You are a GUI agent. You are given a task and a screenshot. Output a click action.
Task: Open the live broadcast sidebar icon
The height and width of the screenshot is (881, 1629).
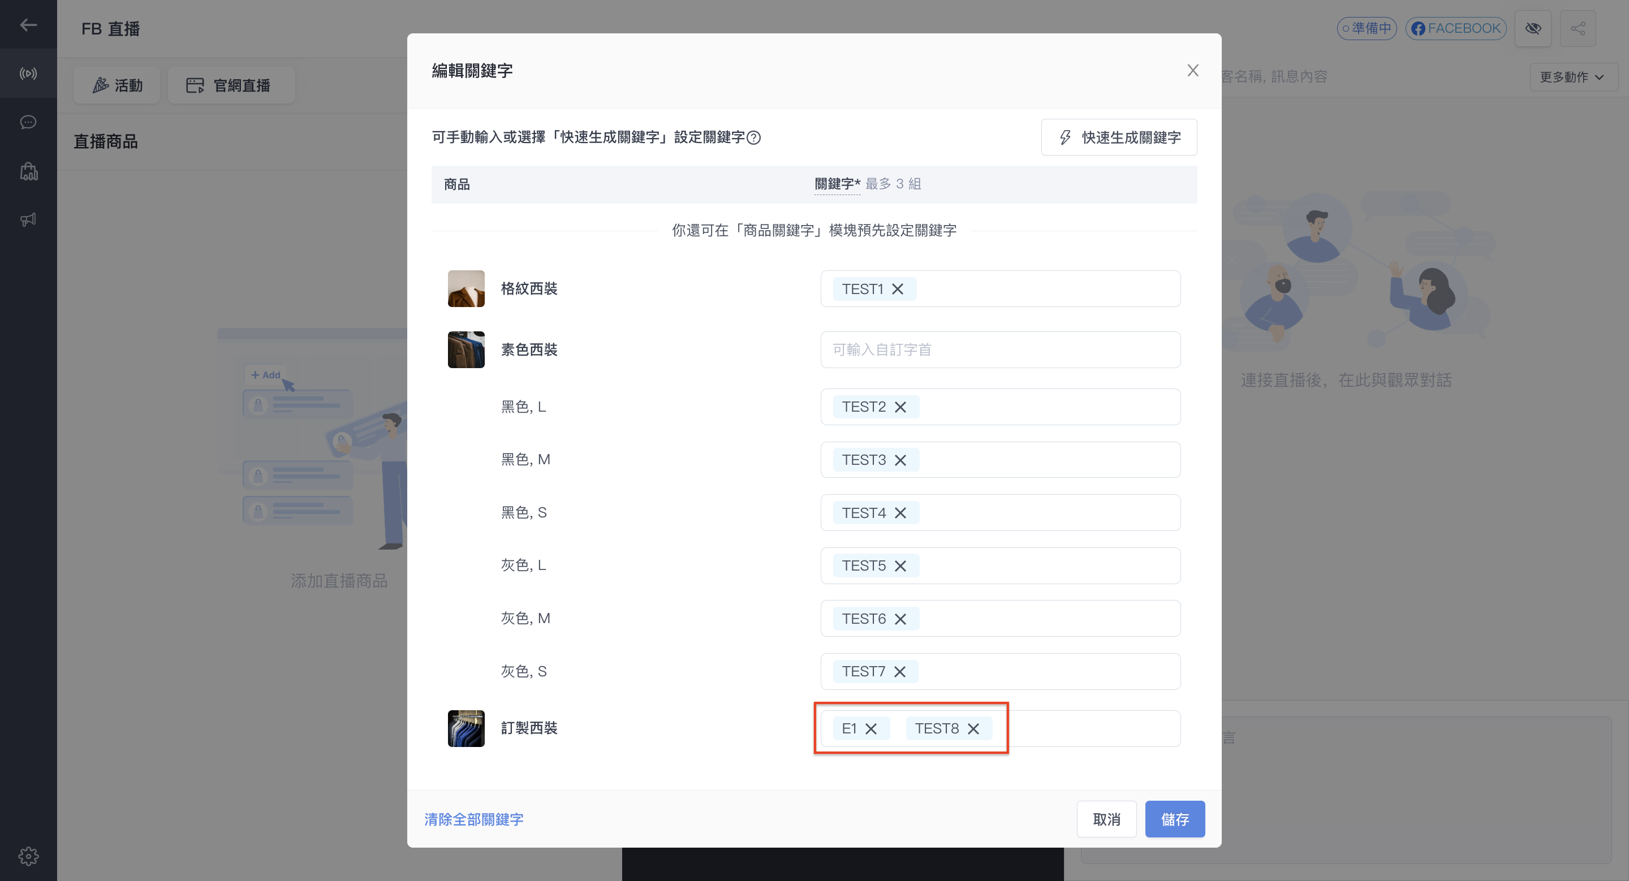[28, 74]
